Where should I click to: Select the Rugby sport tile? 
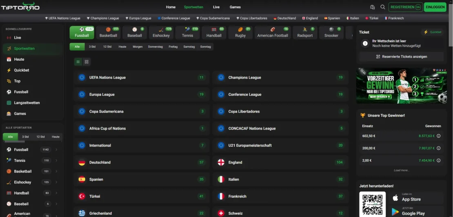(x=240, y=33)
